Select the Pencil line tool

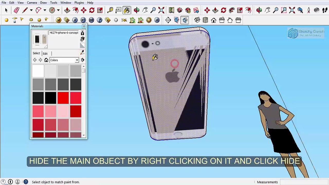tap(25, 10)
